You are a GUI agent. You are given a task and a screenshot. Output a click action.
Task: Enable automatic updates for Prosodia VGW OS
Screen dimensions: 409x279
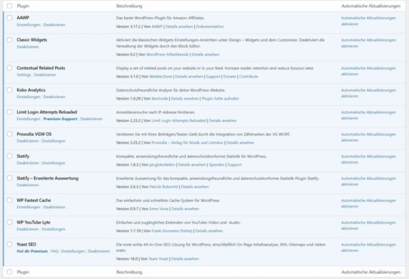pos(368,137)
